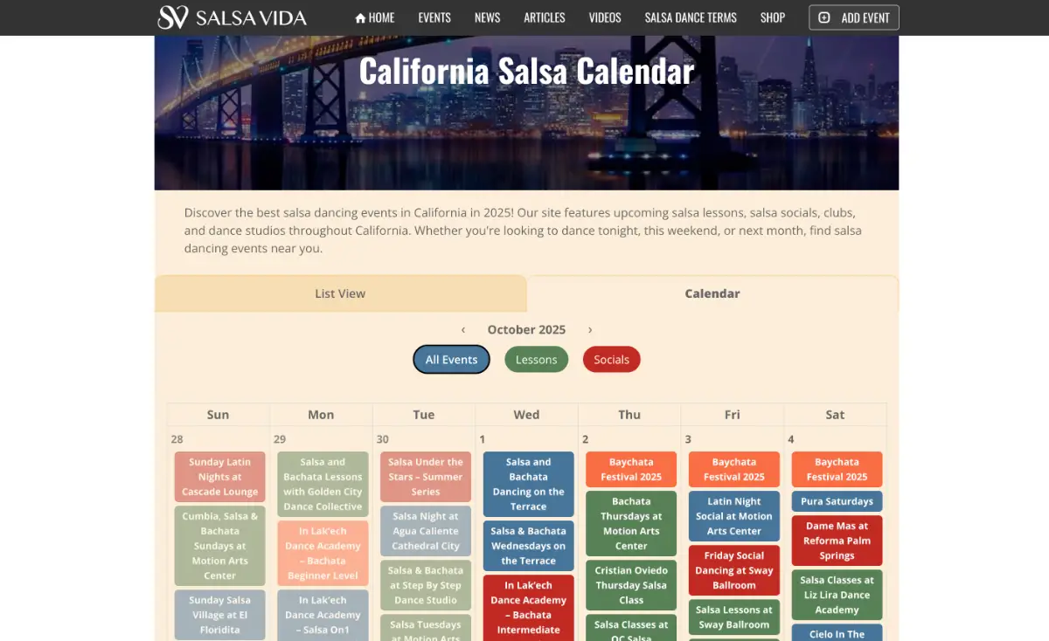This screenshot has width=1049, height=641.
Task: Enable the Socials event filter
Action: click(x=611, y=359)
